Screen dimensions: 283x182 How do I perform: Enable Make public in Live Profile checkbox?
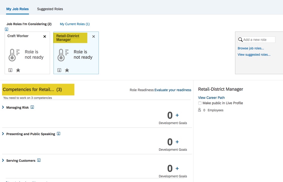pyautogui.click(x=200, y=103)
